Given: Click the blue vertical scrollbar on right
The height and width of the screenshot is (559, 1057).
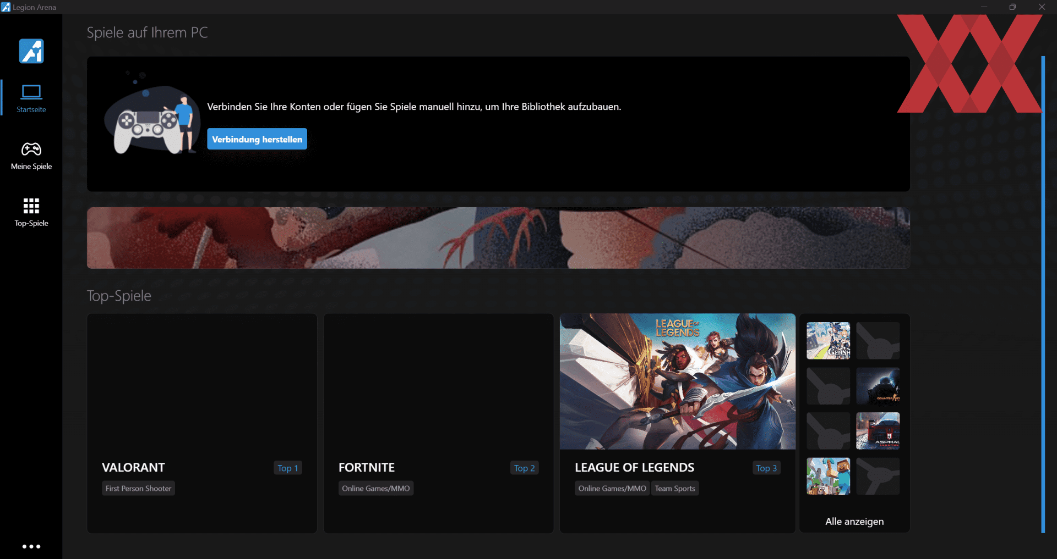Looking at the screenshot, I should coord(1043,295).
